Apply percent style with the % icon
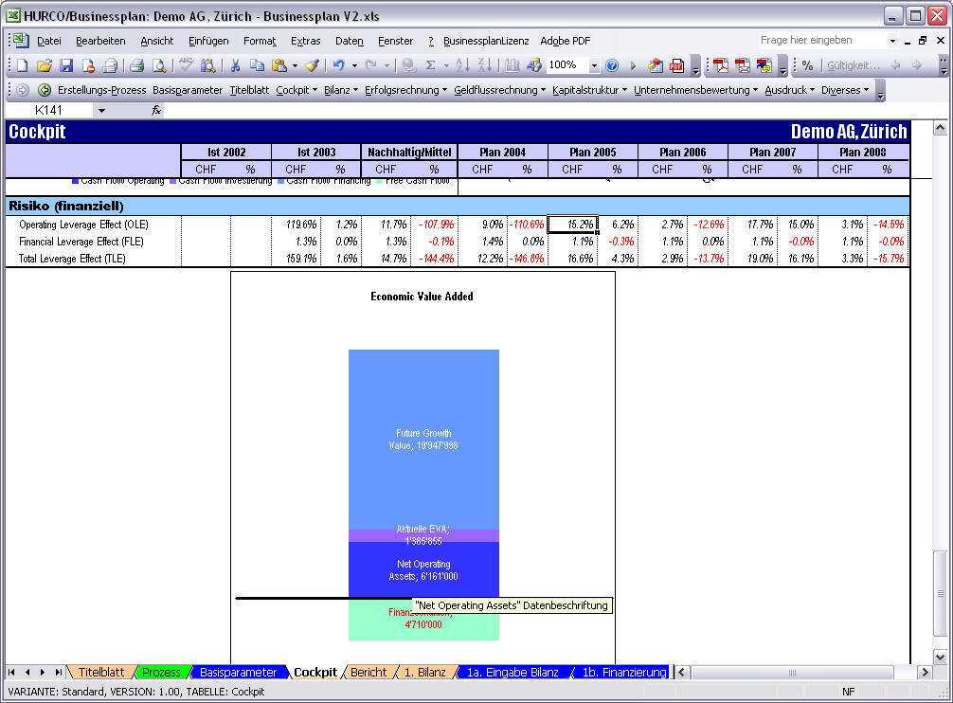953x703 pixels. (807, 65)
